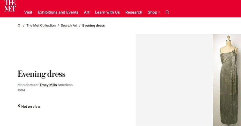Open the evening dress photo
Viewport: 241px width, 126px height.
pos(227,80)
